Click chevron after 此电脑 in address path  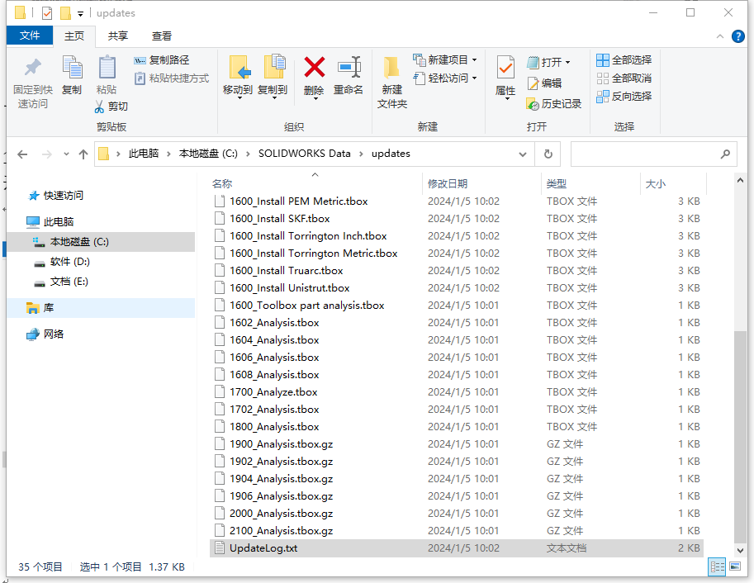168,154
